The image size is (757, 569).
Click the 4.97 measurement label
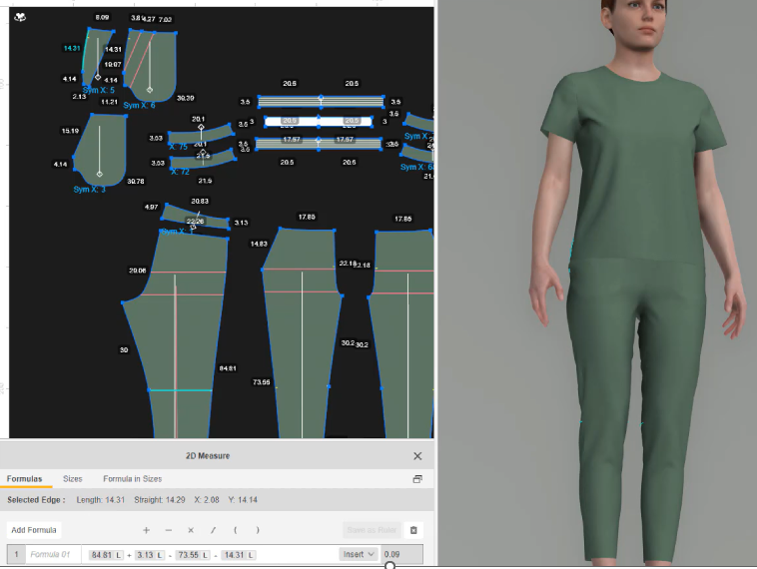(x=151, y=207)
